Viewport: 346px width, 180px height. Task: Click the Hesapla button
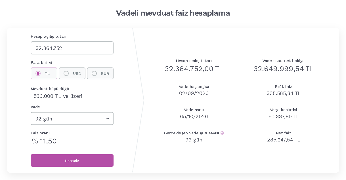pos(72,160)
